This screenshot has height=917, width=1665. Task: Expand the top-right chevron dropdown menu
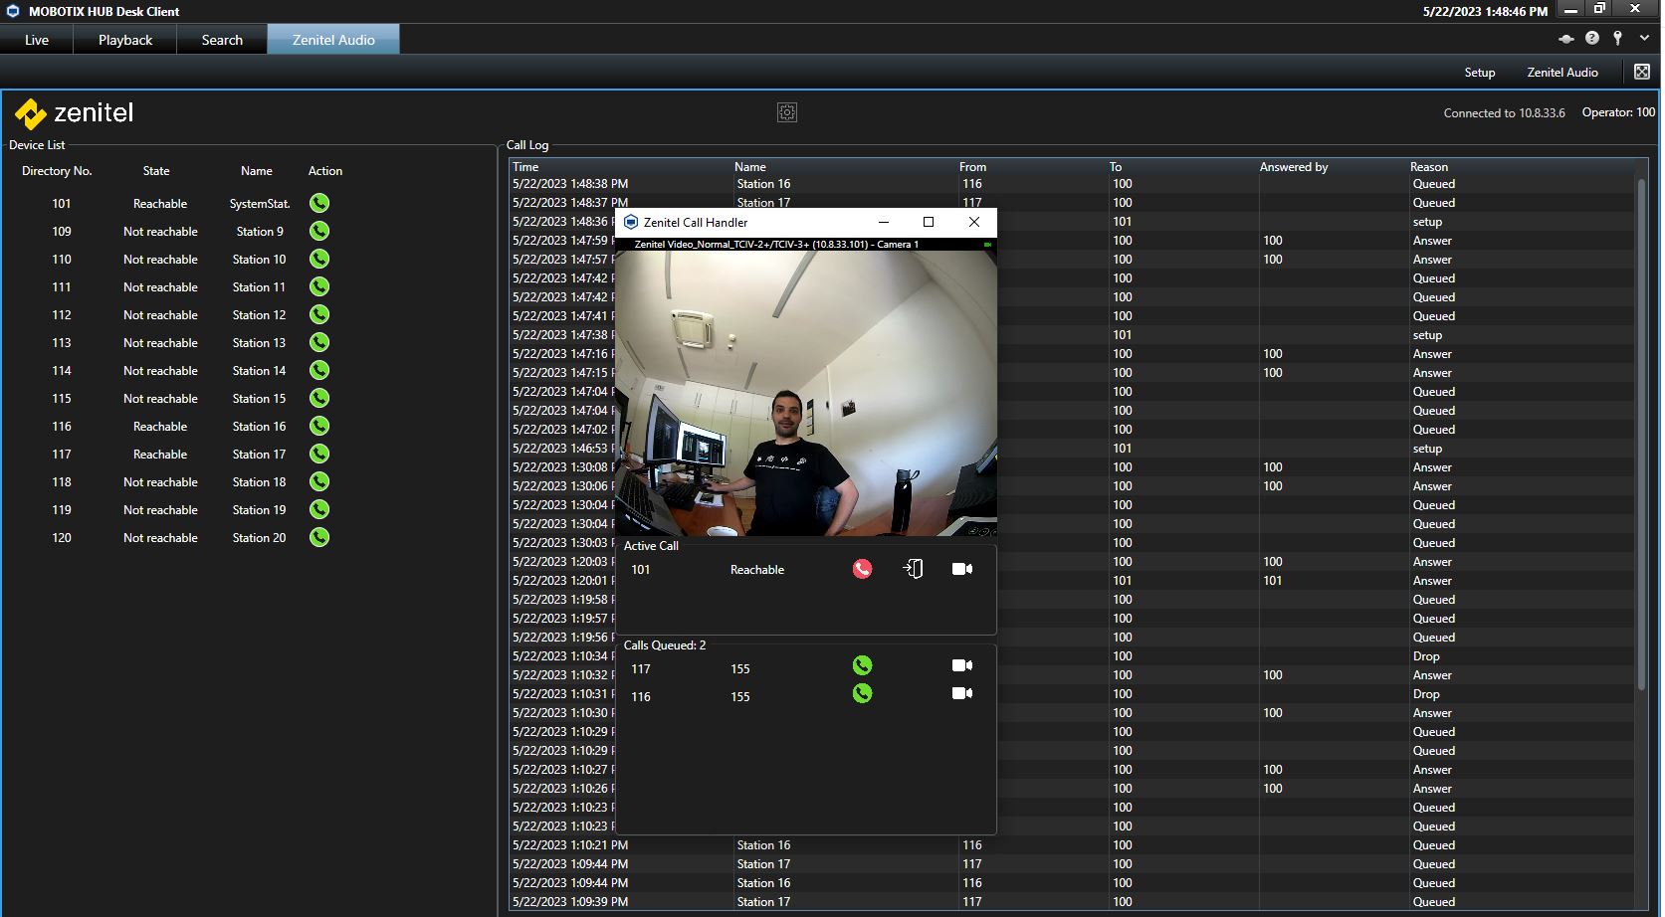(1644, 38)
